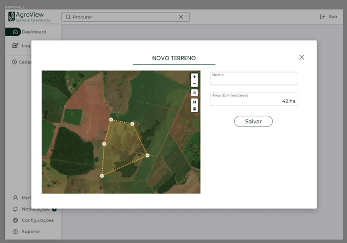Click the Salvar button

pos(253,121)
